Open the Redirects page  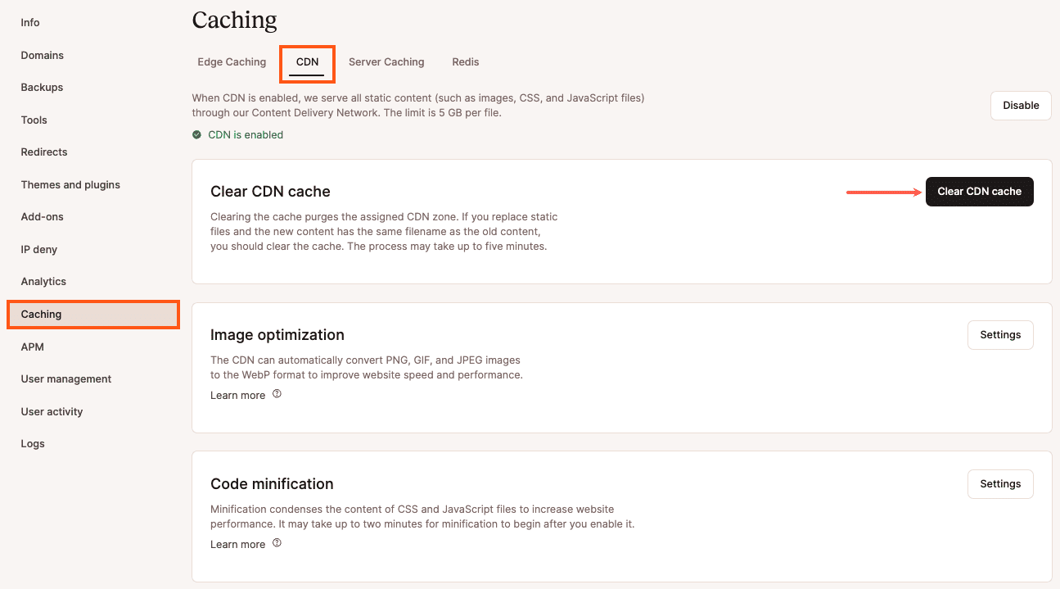coord(44,152)
